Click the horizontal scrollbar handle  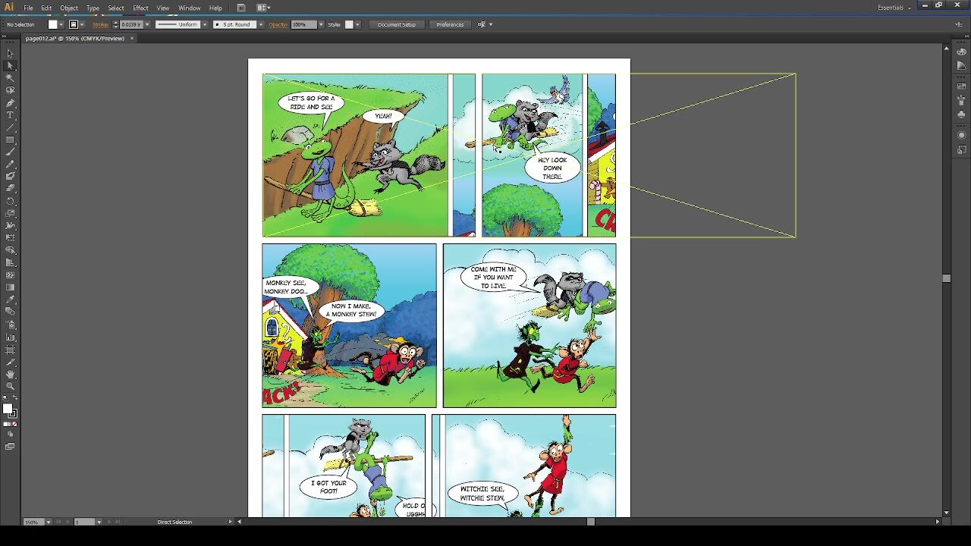pos(591,522)
